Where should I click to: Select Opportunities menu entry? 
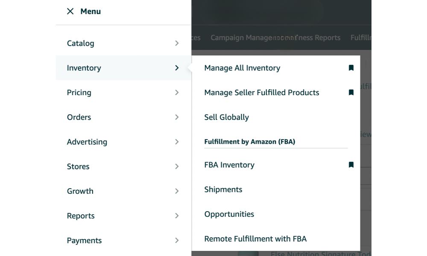[x=229, y=214]
